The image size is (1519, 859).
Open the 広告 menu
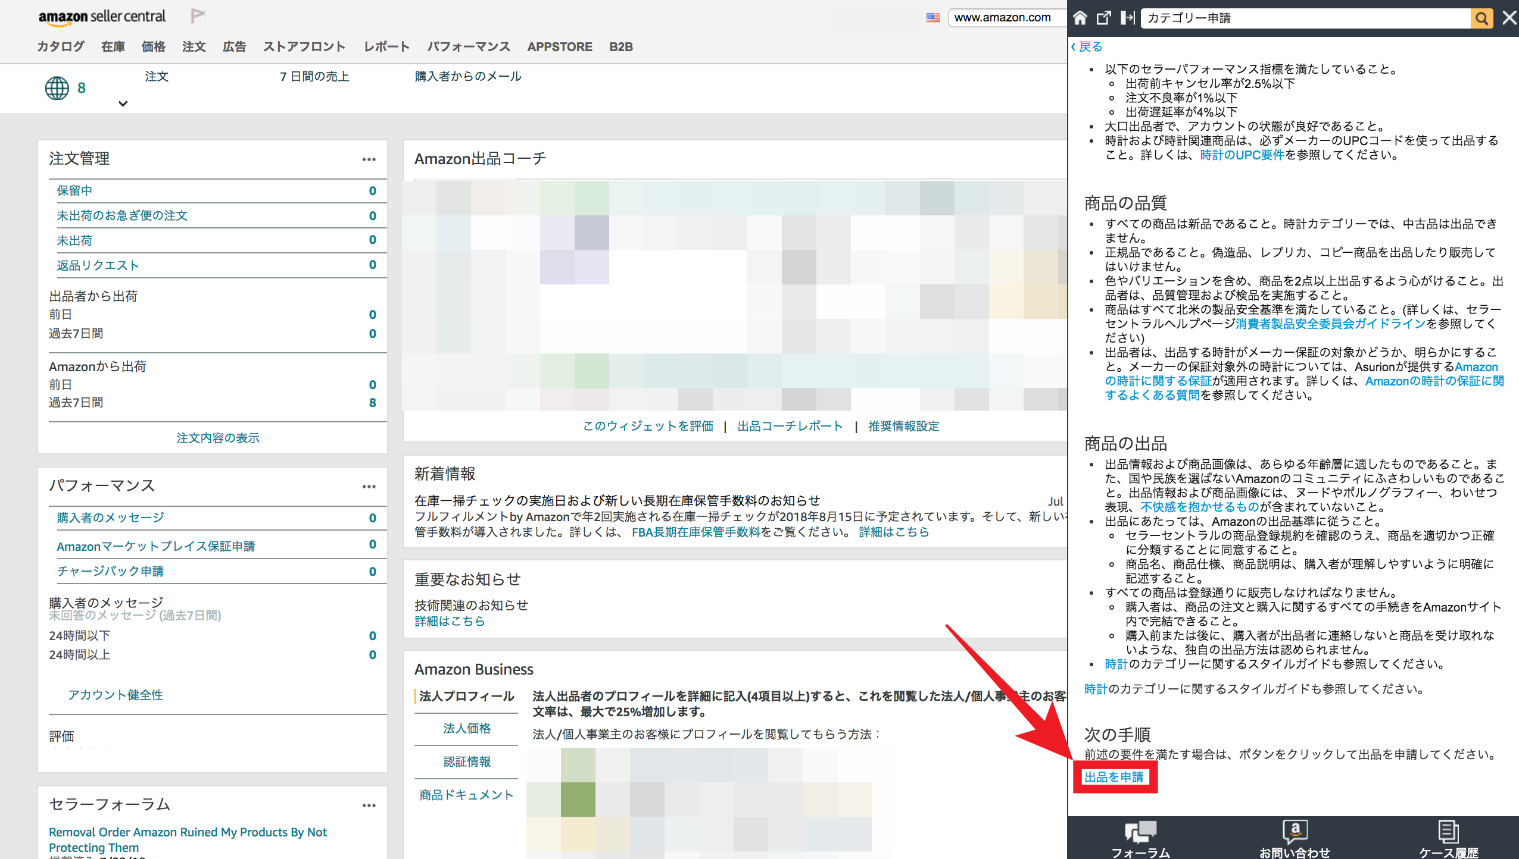235,47
